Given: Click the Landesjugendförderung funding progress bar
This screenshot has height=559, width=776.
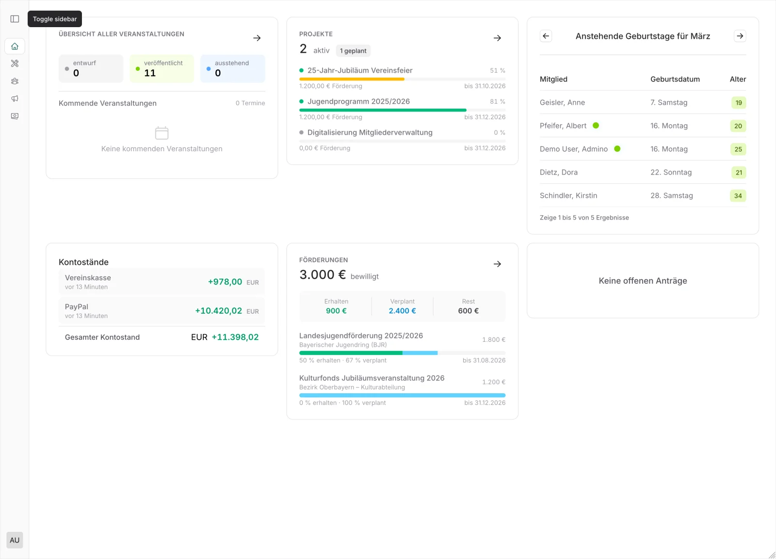Looking at the screenshot, I should coord(403,353).
